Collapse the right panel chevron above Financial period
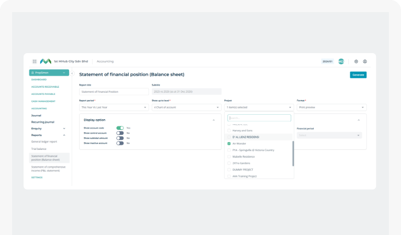The height and width of the screenshot is (235, 401). (358, 120)
